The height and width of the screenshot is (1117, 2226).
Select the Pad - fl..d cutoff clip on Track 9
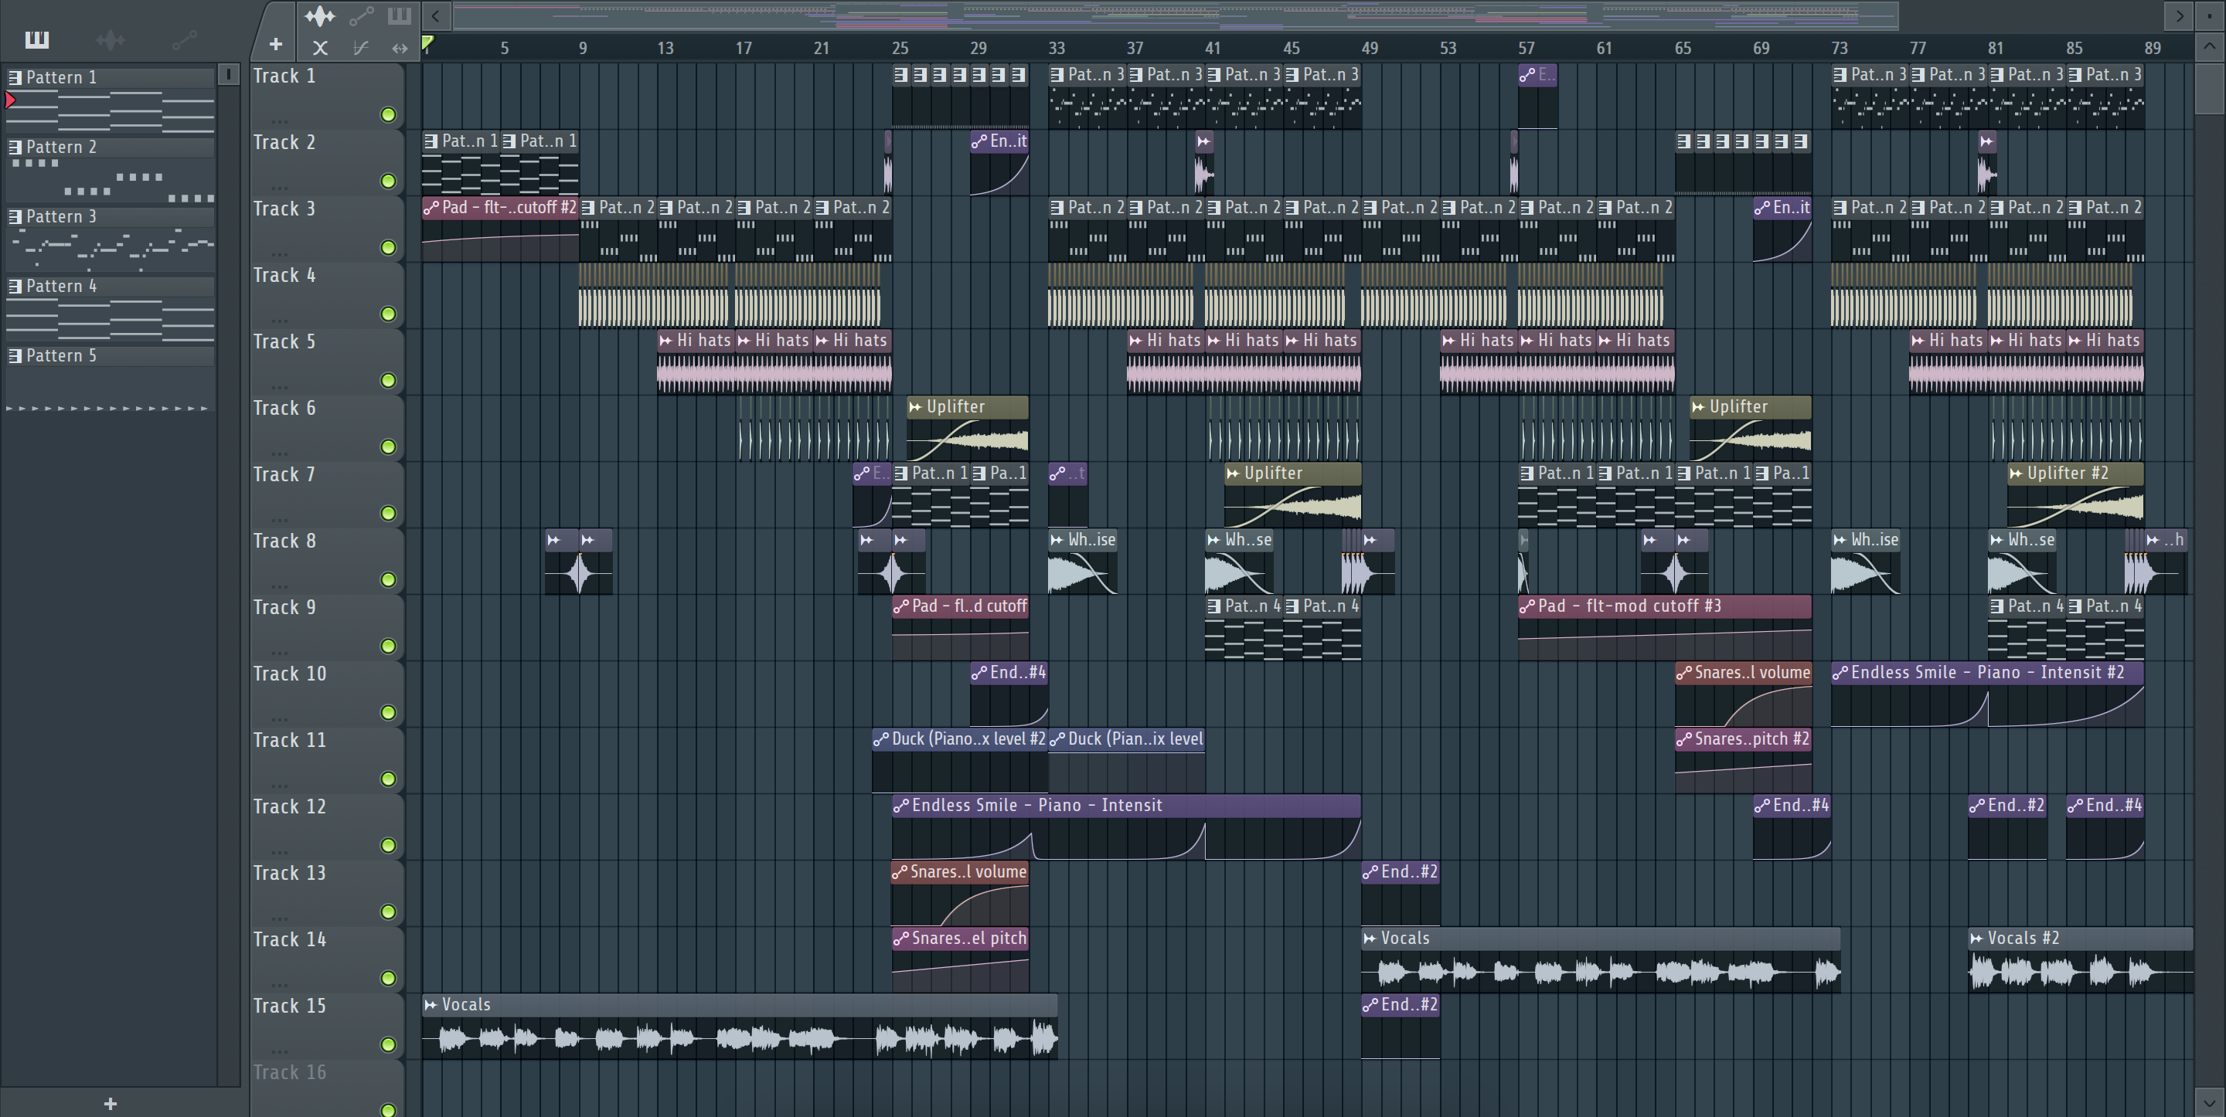point(960,627)
